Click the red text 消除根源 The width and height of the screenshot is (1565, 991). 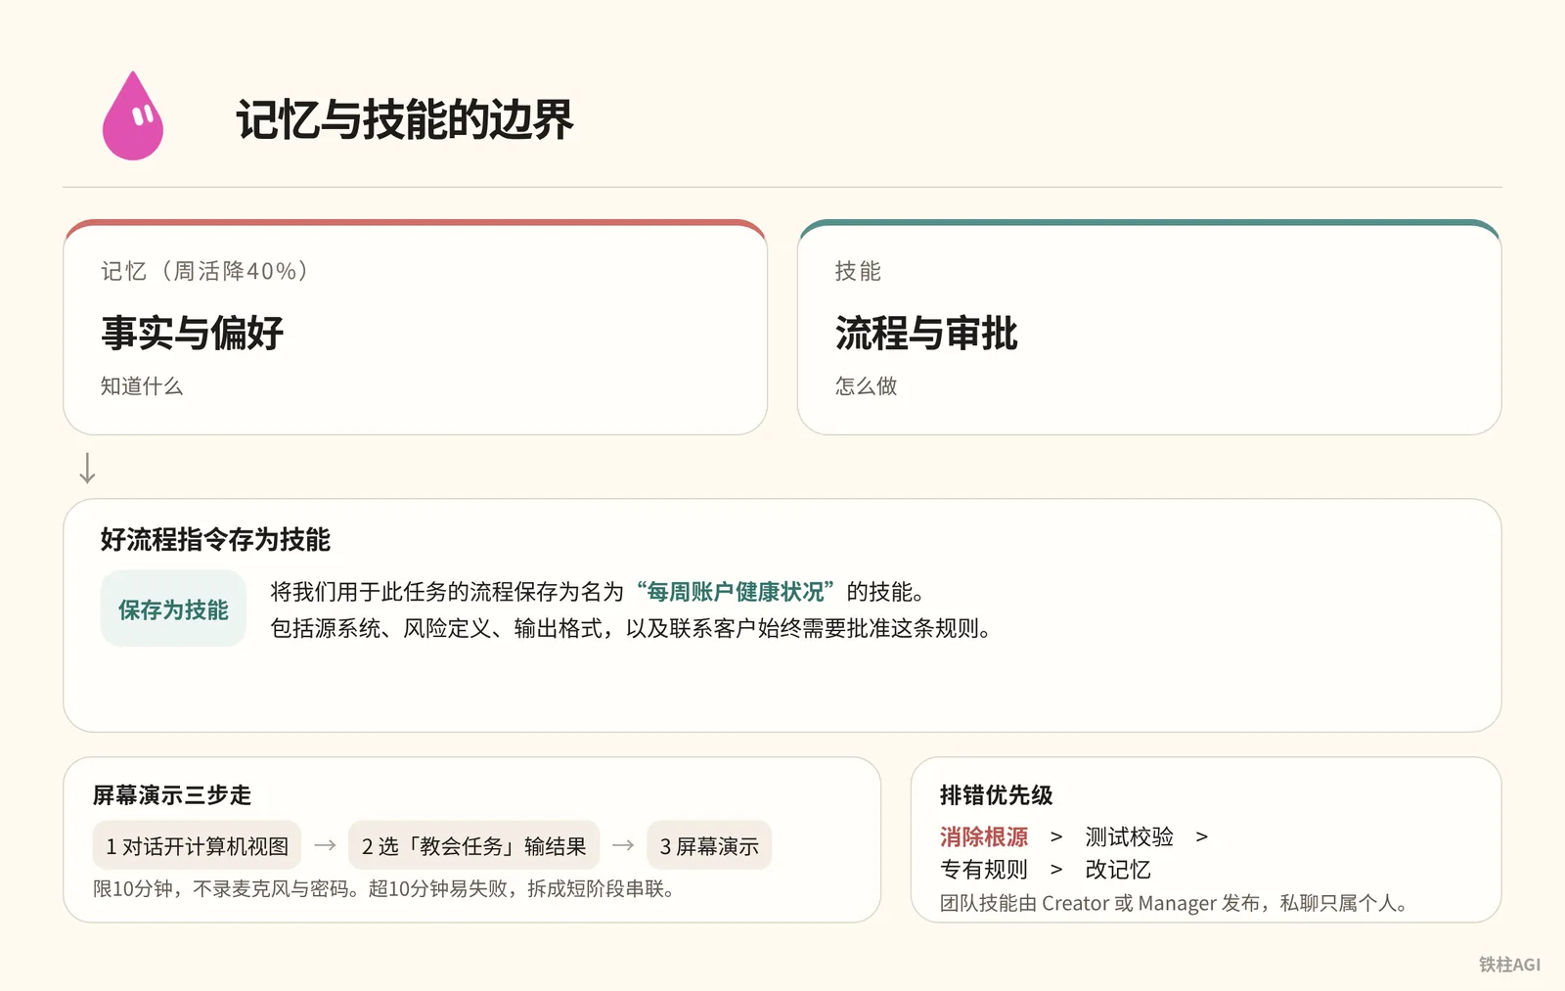[983, 836]
